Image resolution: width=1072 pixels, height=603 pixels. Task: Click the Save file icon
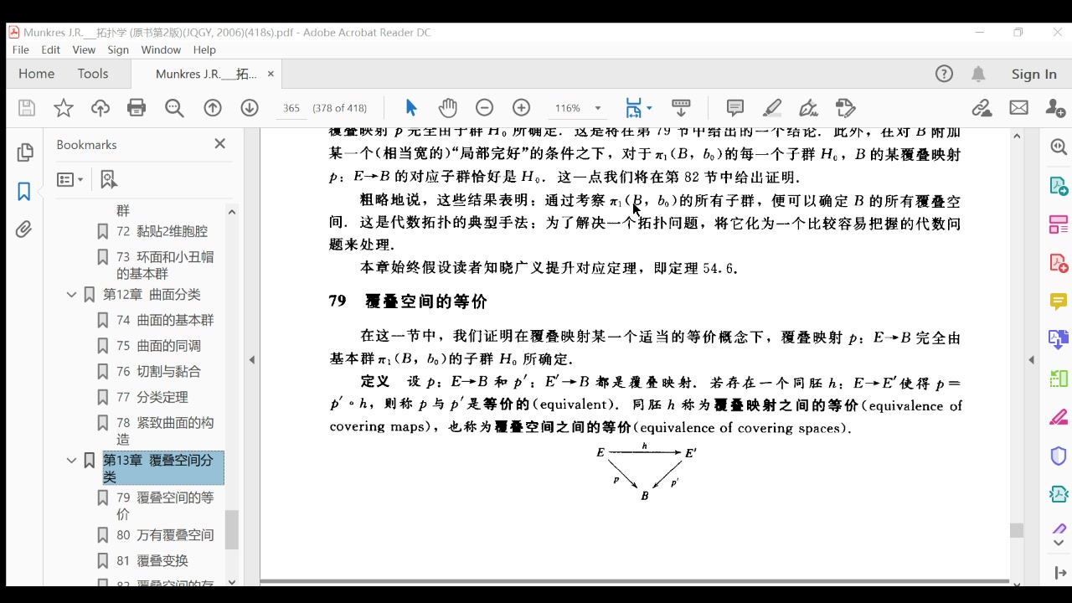(27, 108)
